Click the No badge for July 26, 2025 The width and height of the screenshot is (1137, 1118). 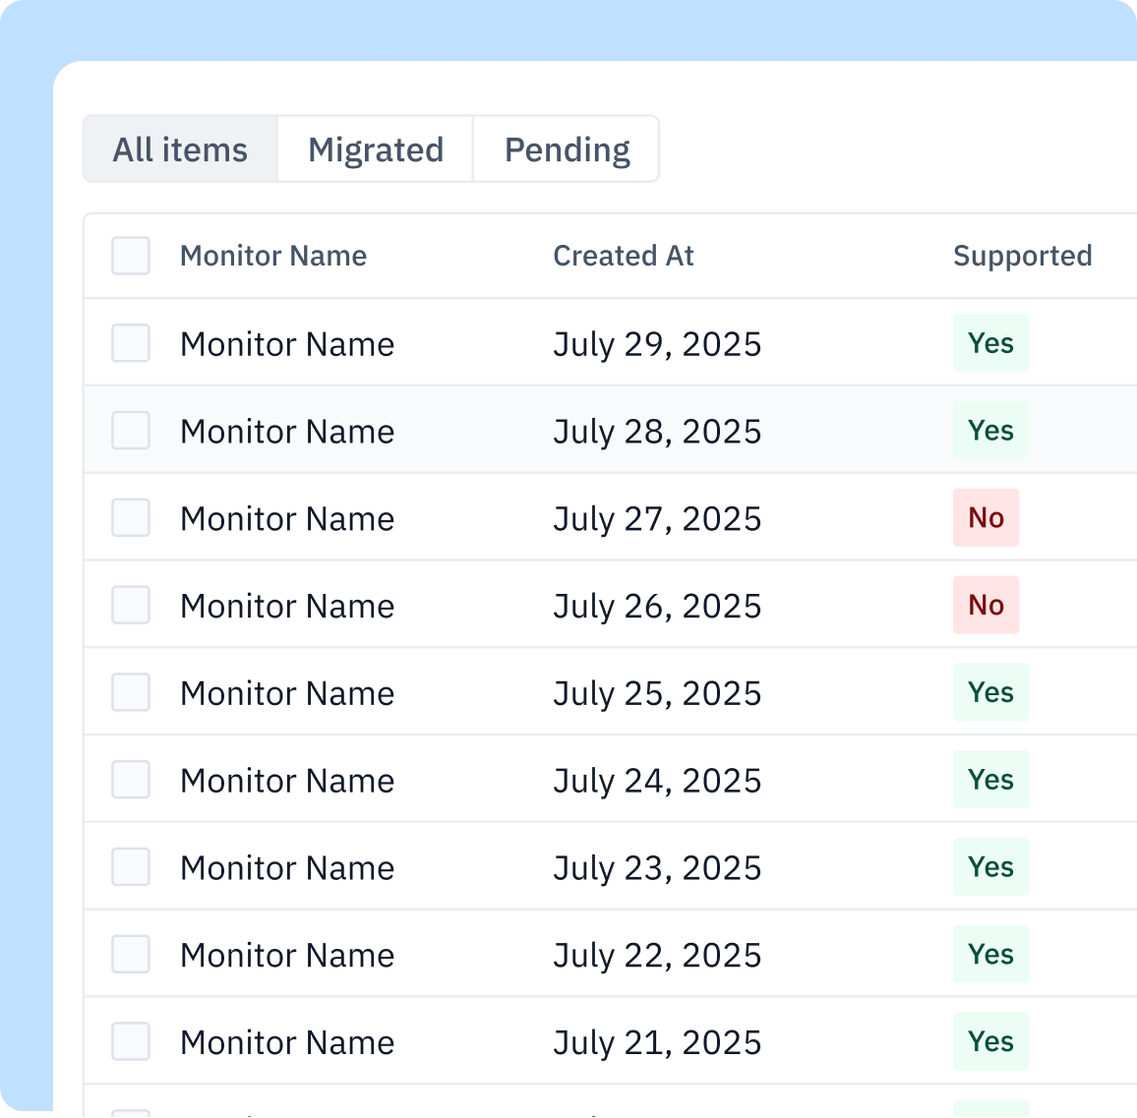986,605
